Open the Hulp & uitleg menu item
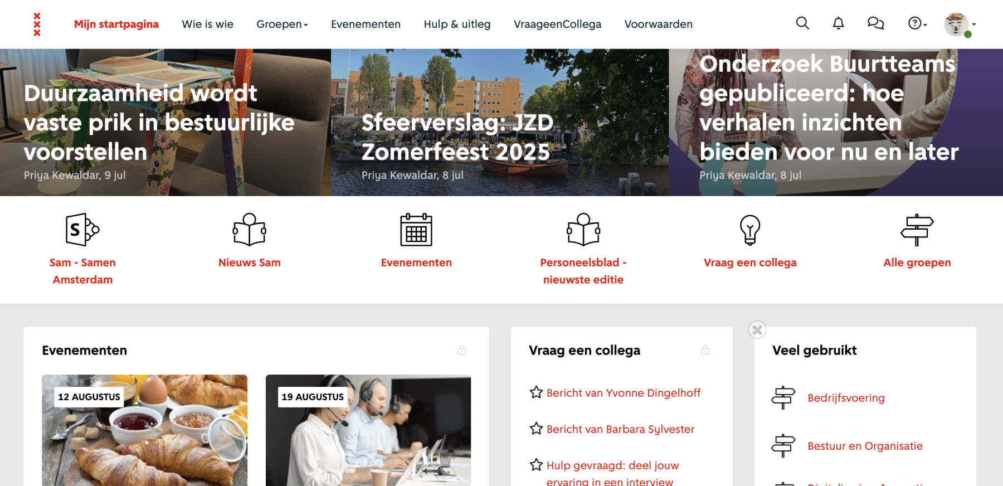This screenshot has width=1003, height=486. pyautogui.click(x=457, y=24)
